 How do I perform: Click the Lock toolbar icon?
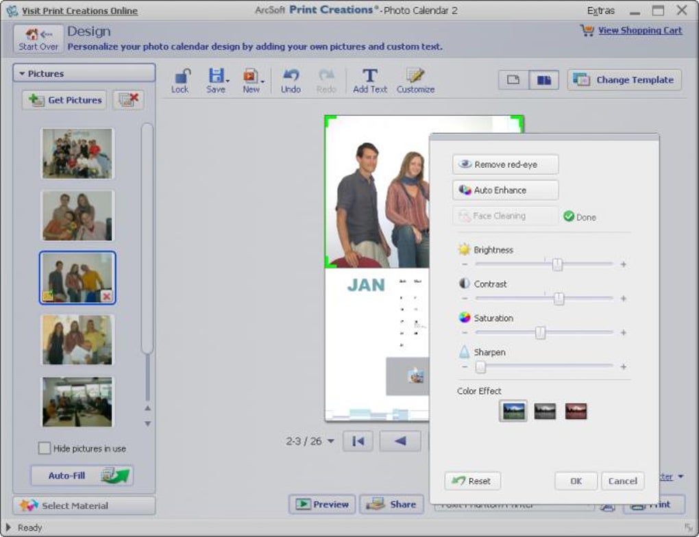(180, 81)
